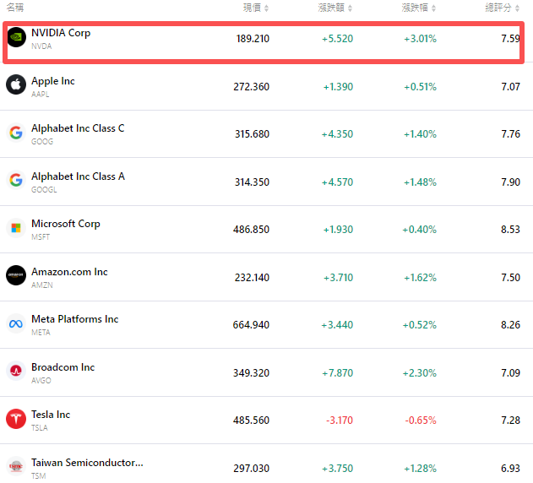The height and width of the screenshot is (483, 533).
Task: Sort by 現價 column arrows
Action: [267, 8]
